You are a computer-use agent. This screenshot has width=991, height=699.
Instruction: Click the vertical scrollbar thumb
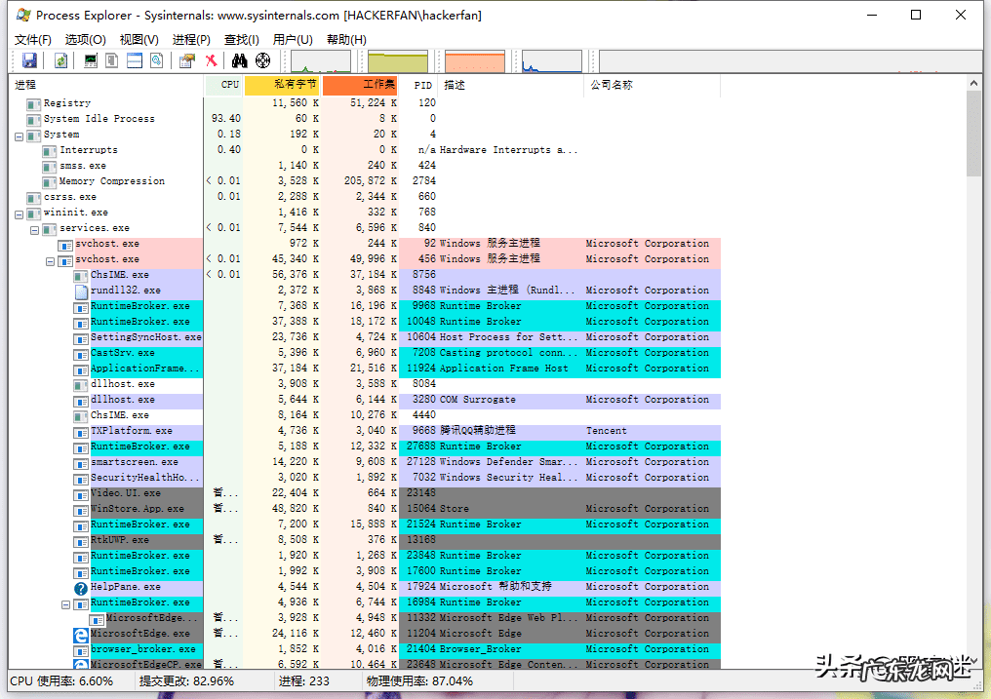click(973, 134)
